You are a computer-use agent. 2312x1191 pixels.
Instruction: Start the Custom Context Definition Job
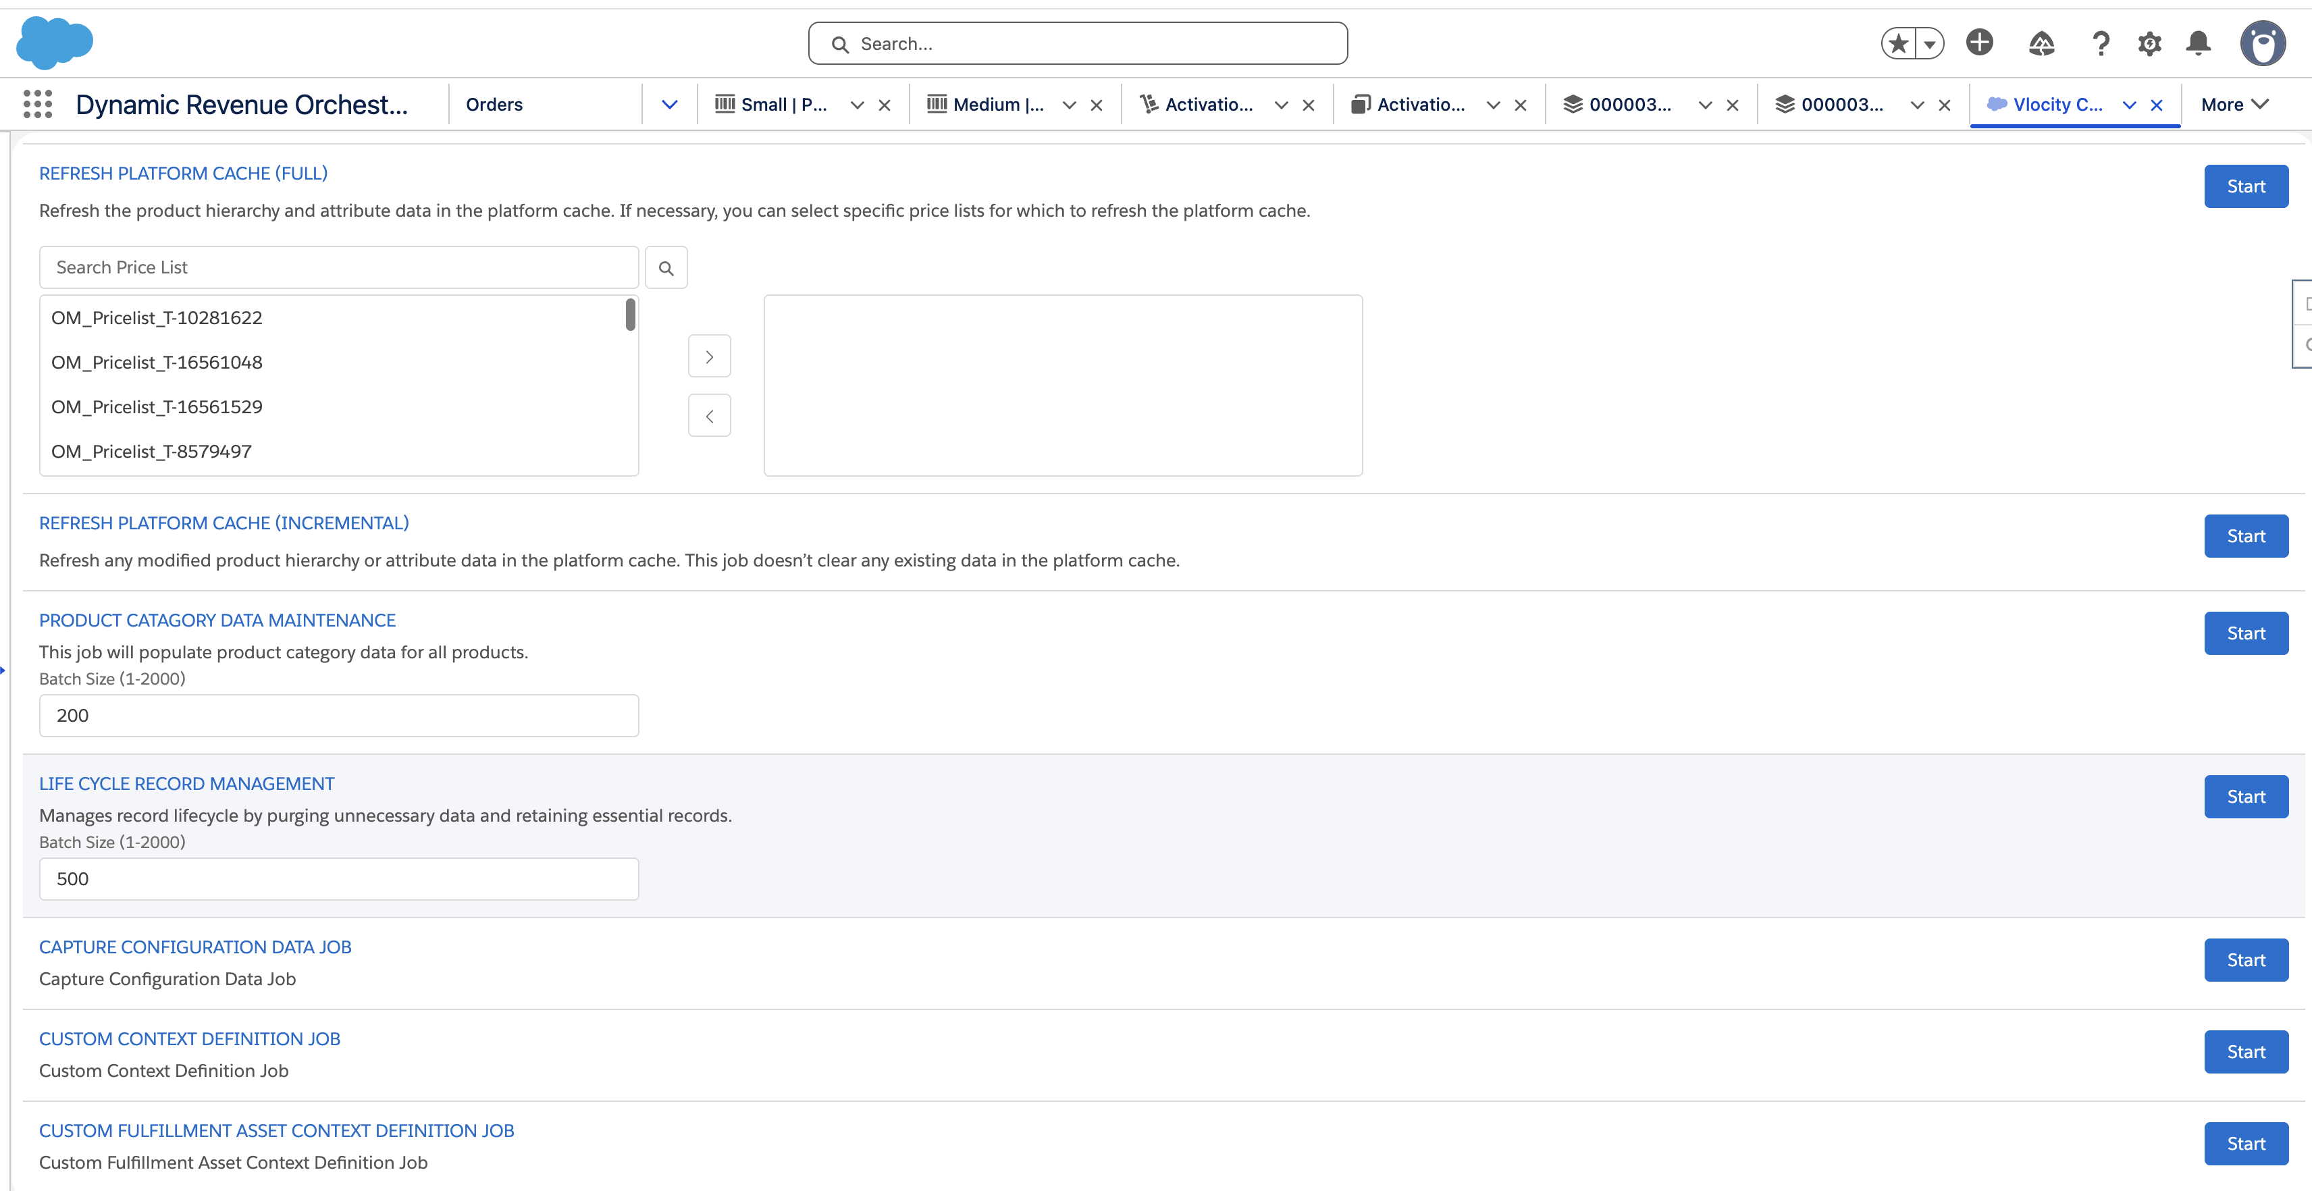click(2246, 1052)
